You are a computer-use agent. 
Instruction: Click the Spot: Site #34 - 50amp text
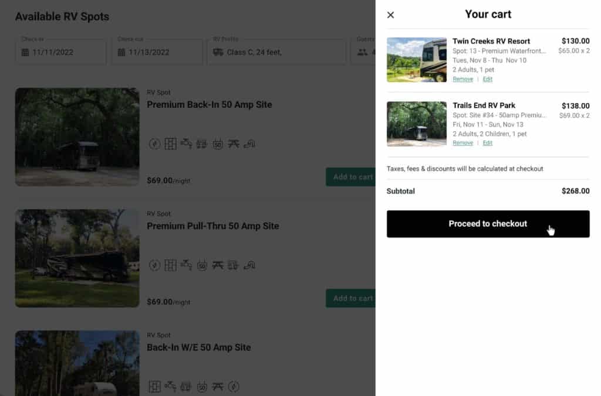[499, 115]
